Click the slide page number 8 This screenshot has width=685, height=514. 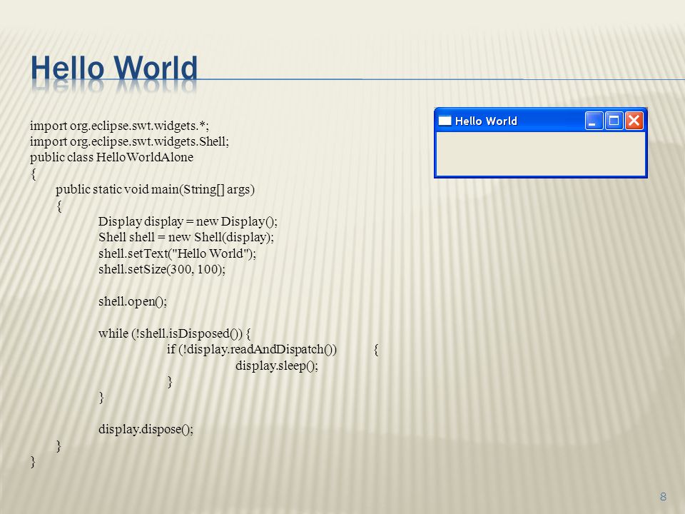point(663,497)
